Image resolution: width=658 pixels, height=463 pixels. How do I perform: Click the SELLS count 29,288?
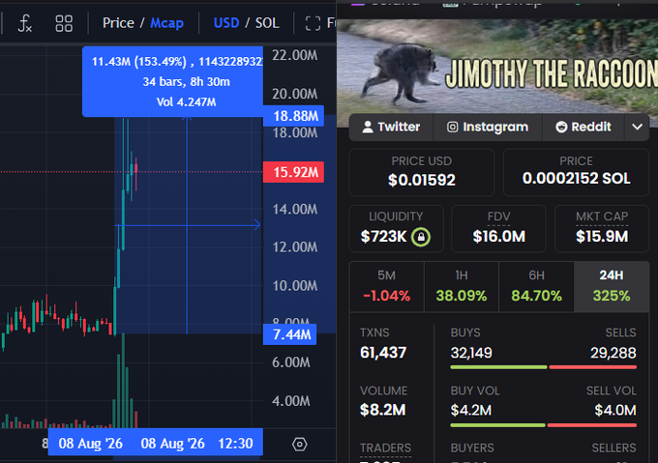(x=613, y=353)
